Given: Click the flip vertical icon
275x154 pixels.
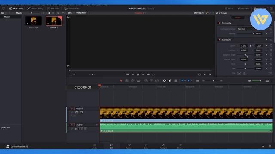Looking at the screenshot, I should [x=244, y=73].
